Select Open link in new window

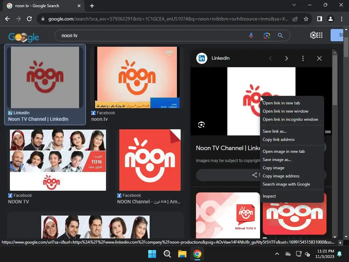coord(285,111)
